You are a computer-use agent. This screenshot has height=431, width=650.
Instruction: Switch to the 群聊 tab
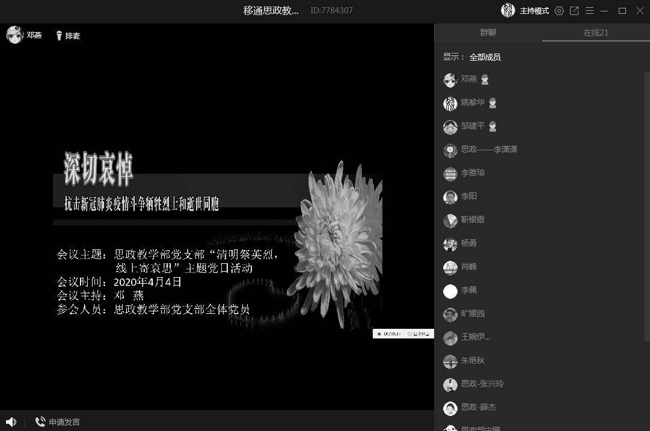pos(488,32)
